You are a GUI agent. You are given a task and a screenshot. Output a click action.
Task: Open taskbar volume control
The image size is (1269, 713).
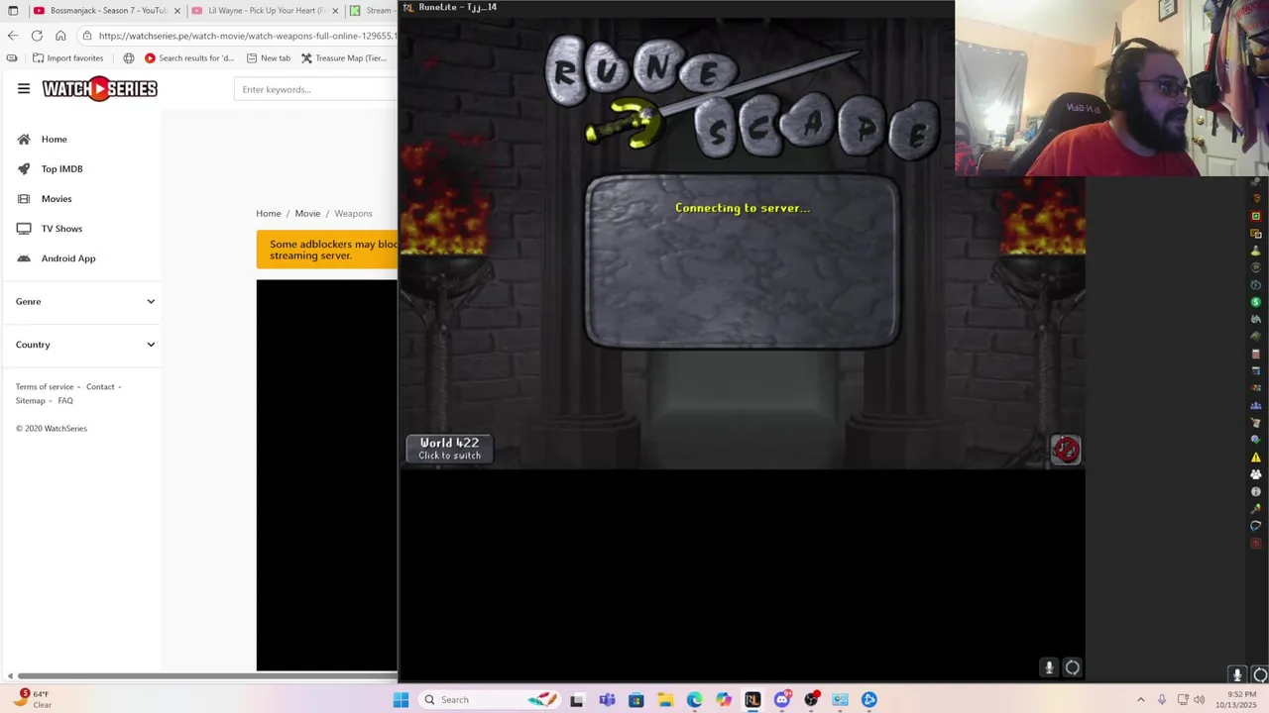(1199, 700)
